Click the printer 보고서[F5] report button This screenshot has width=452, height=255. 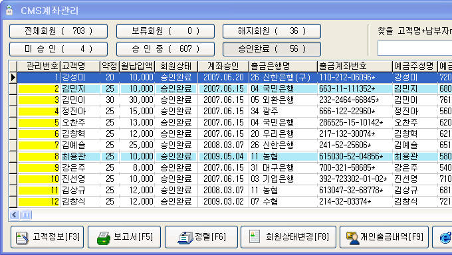pos(124,237)
